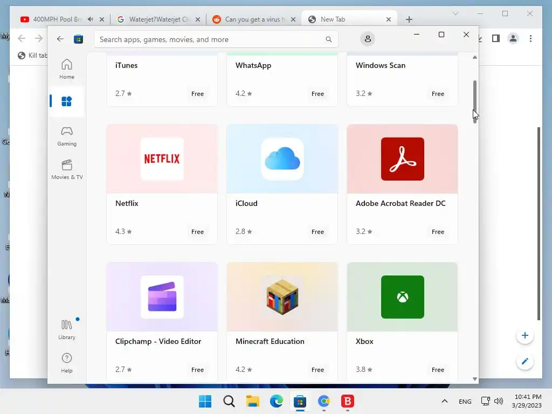Click the search apps, games, movies field
The width and height of the screenshot is (552, 414).
click(x=216, y=39)
